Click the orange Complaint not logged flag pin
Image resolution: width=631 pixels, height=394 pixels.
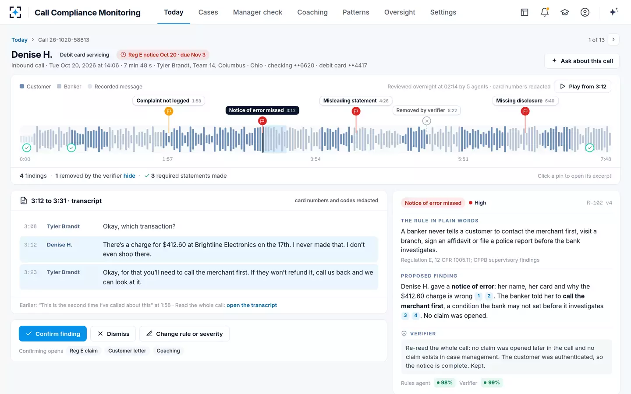(x=169, y=111)
